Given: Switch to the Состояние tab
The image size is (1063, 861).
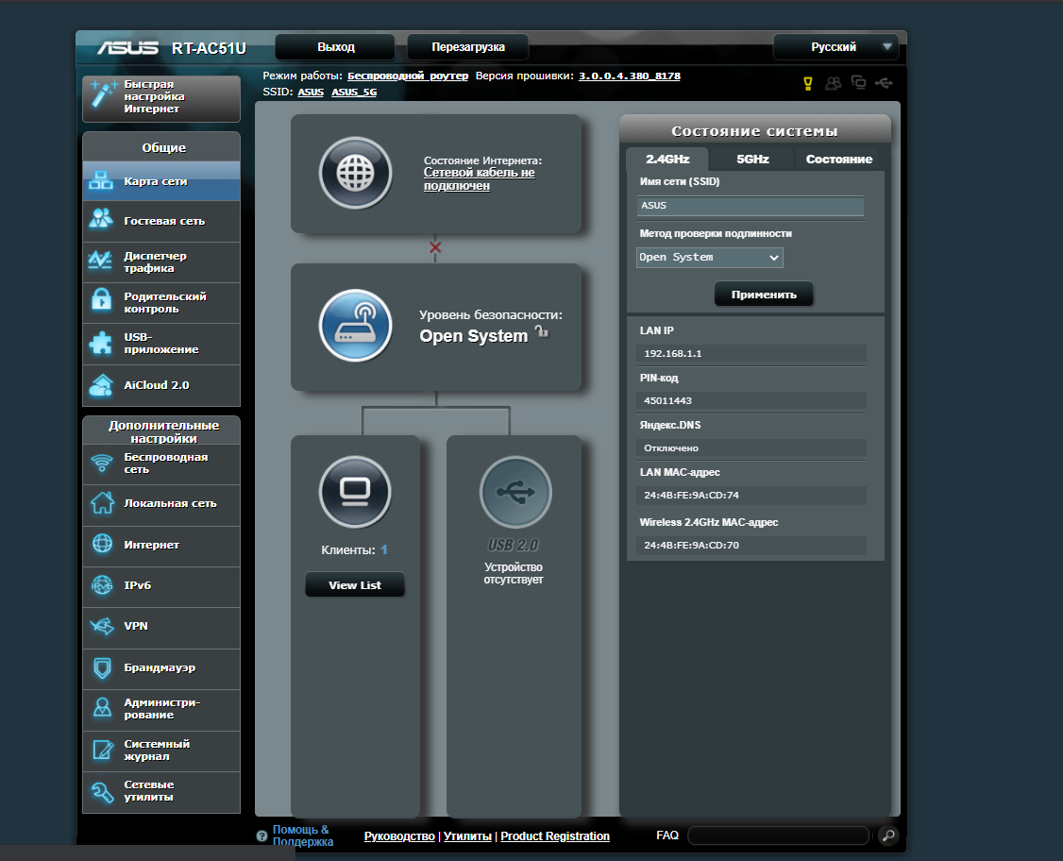Looking at the screenshot, I should click(838, 159).
